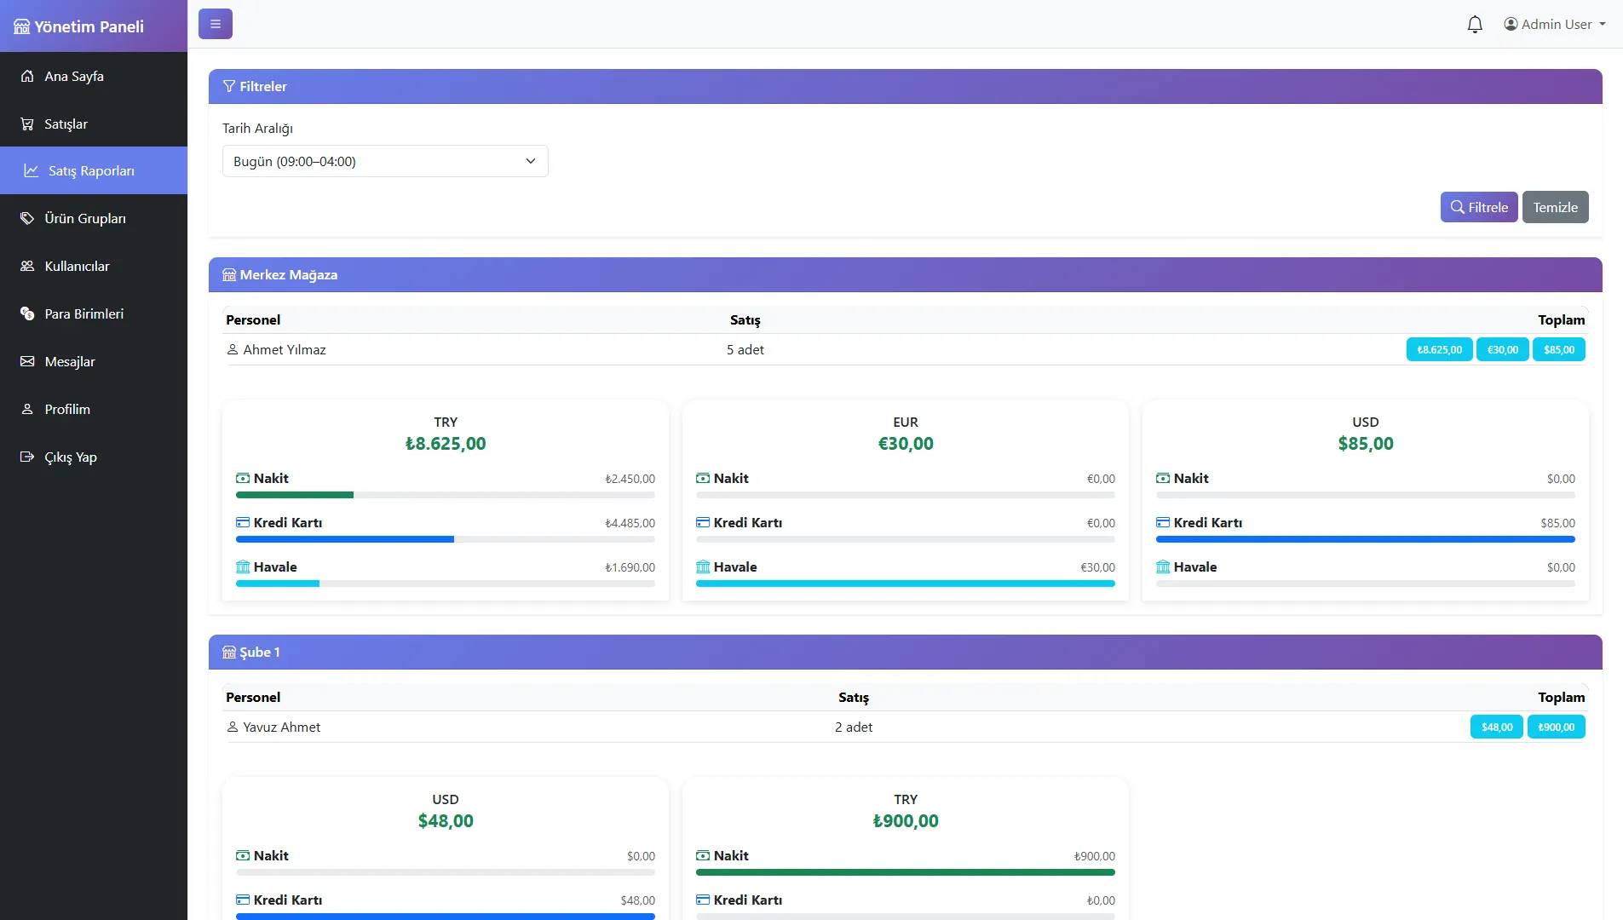Click card icon in Şube 1 TRY Kredi Kartı row
This screenshot has height=920, width=1623.
pos(703,900)
